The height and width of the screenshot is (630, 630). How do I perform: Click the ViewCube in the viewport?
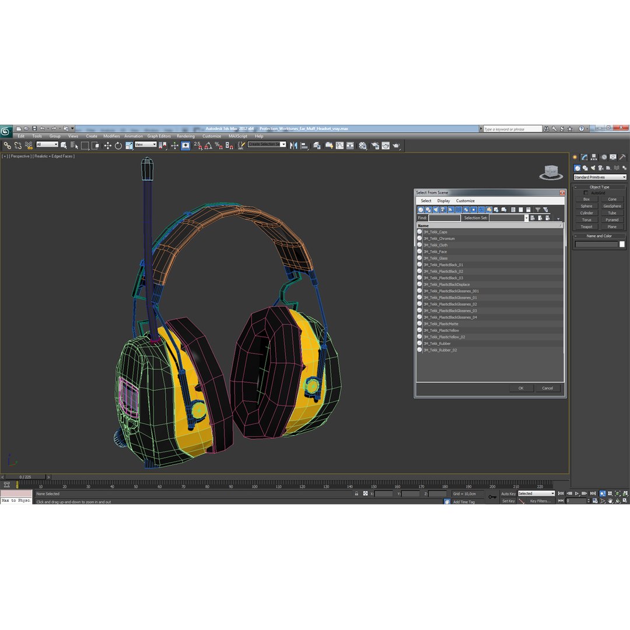click(551, 172)
